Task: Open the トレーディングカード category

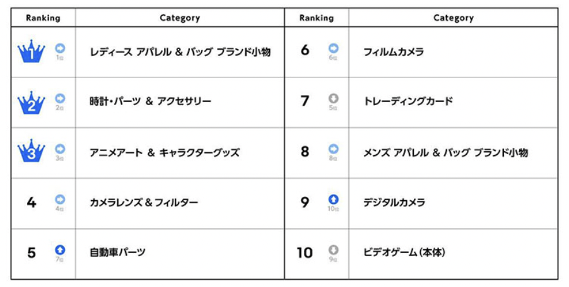Action: point(408,101)
